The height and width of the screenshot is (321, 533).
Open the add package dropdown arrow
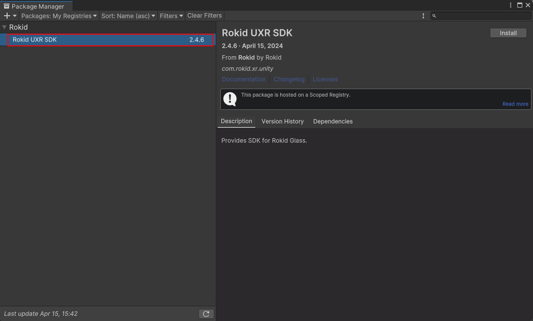point(15,16)
